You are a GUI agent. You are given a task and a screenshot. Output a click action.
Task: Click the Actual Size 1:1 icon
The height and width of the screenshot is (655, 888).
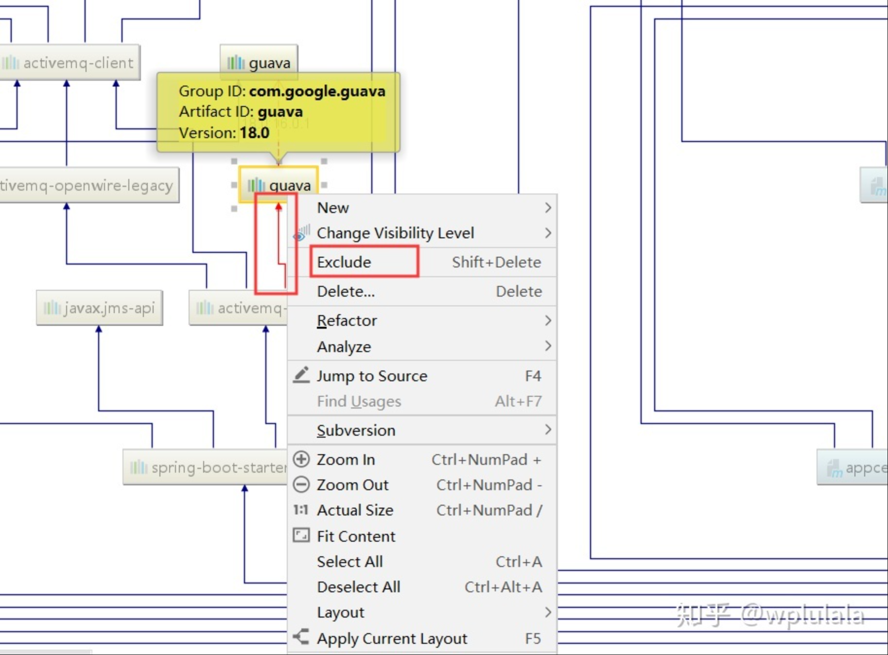pyautogui.click(x=301, y=510)
